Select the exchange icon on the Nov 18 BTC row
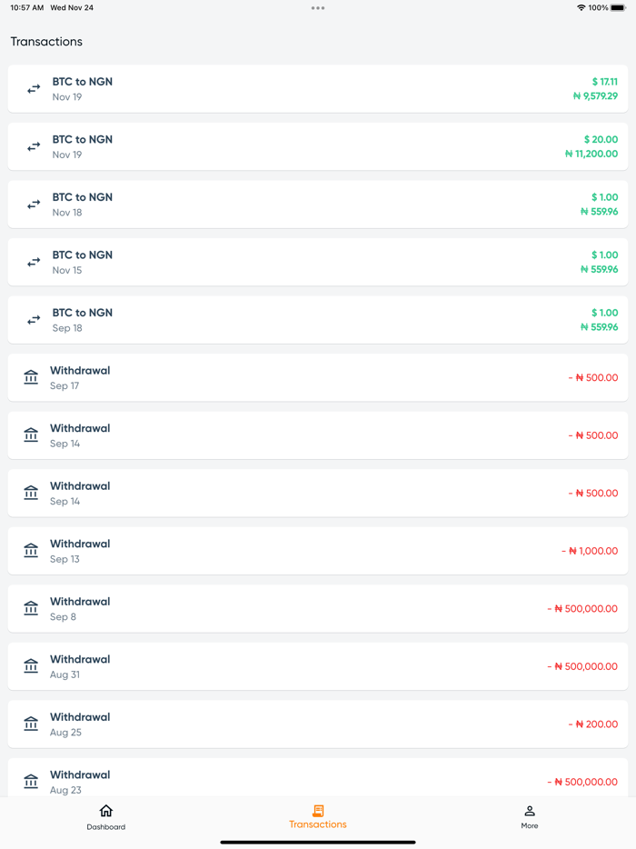The image size is (636, 849). [x=34, y=204]
